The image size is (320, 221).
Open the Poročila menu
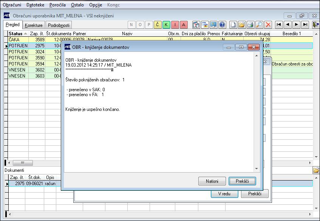pyautogui.click(x=57, y=5)
